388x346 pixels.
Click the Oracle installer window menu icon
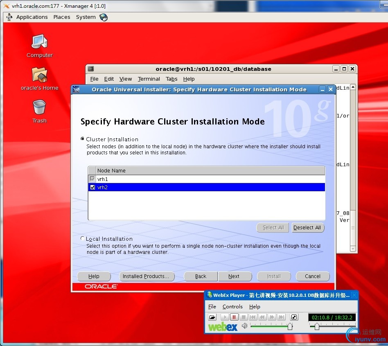76,89
